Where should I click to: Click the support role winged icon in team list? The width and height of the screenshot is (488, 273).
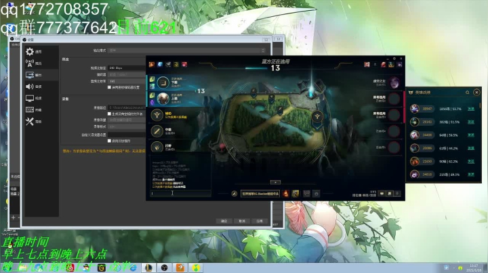point(157,115)
